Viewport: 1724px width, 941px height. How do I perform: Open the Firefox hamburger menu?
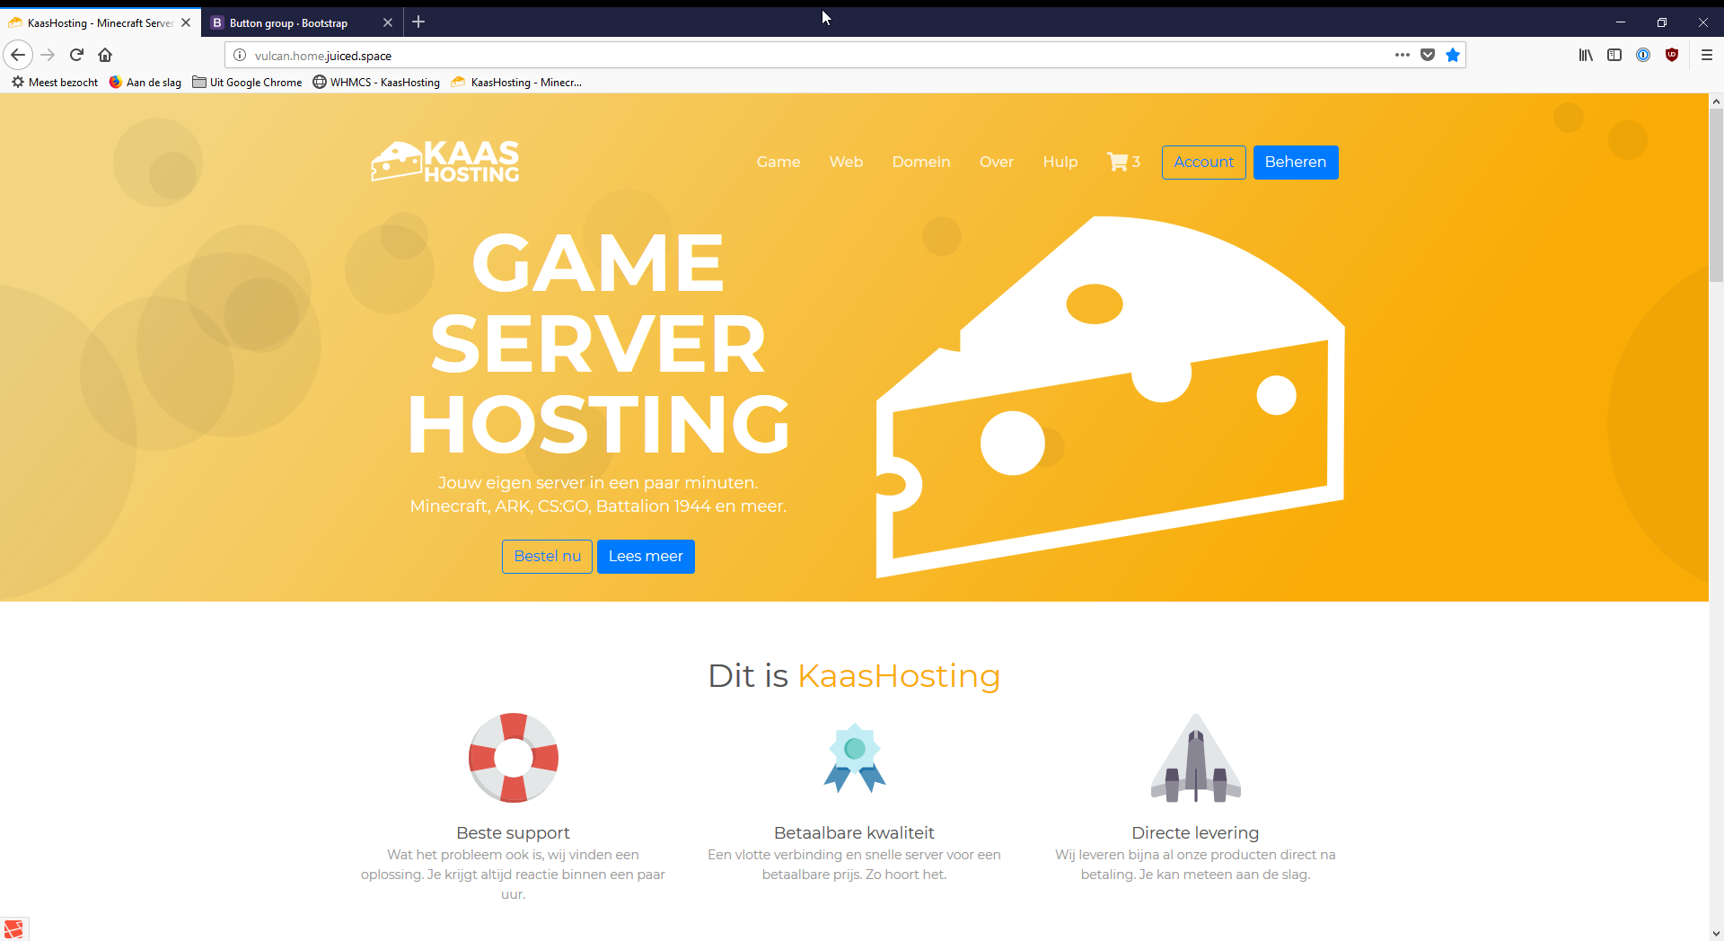click(x=1707, y=55)
